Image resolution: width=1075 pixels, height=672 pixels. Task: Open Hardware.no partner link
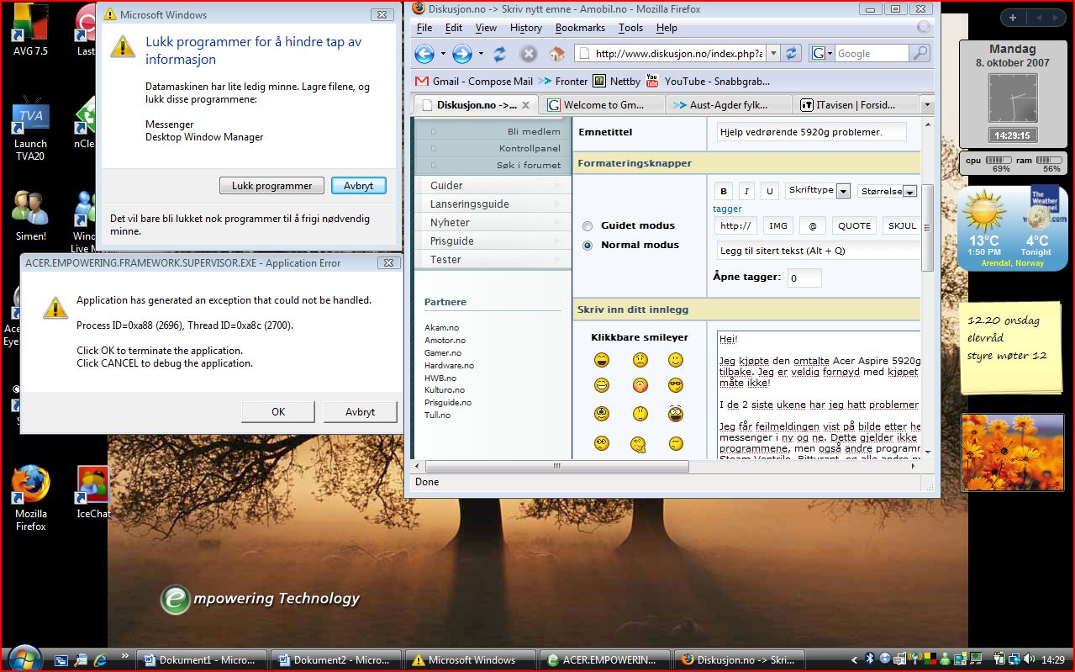tap(449, 366)
